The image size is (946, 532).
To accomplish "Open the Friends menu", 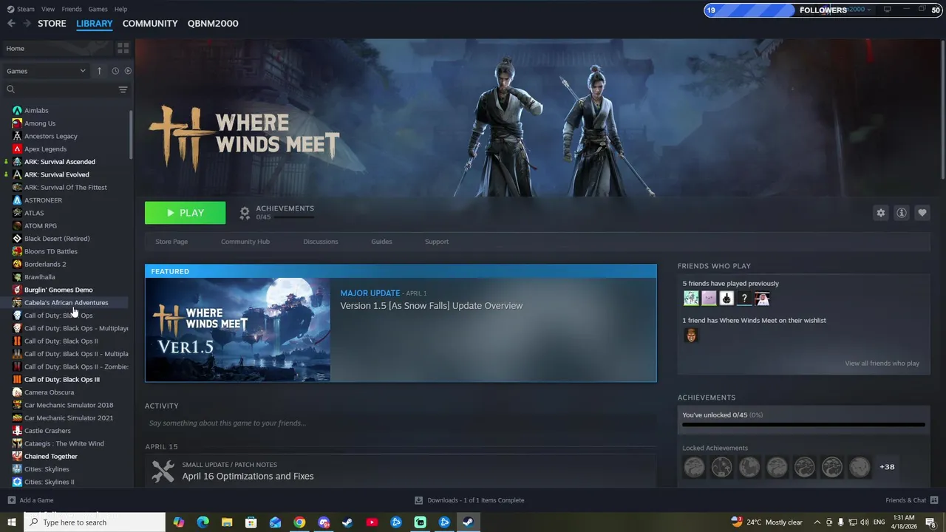I will [72, 9].
